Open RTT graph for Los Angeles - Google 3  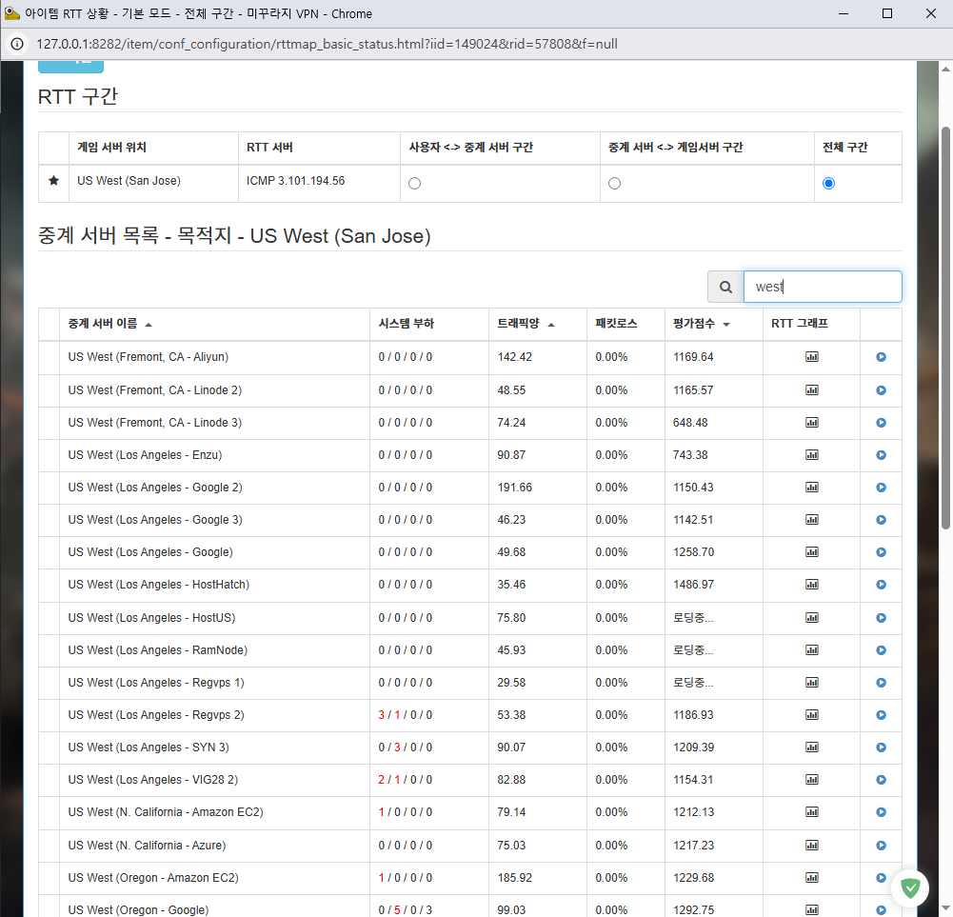click(x=811, y=519)
